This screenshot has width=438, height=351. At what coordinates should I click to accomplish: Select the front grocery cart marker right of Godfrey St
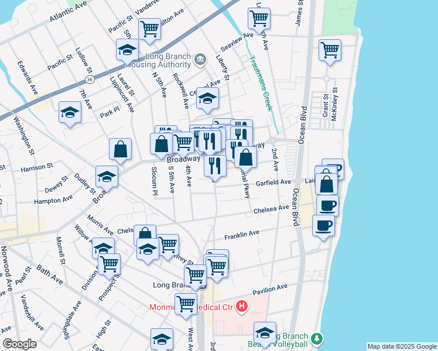[217, 268]
